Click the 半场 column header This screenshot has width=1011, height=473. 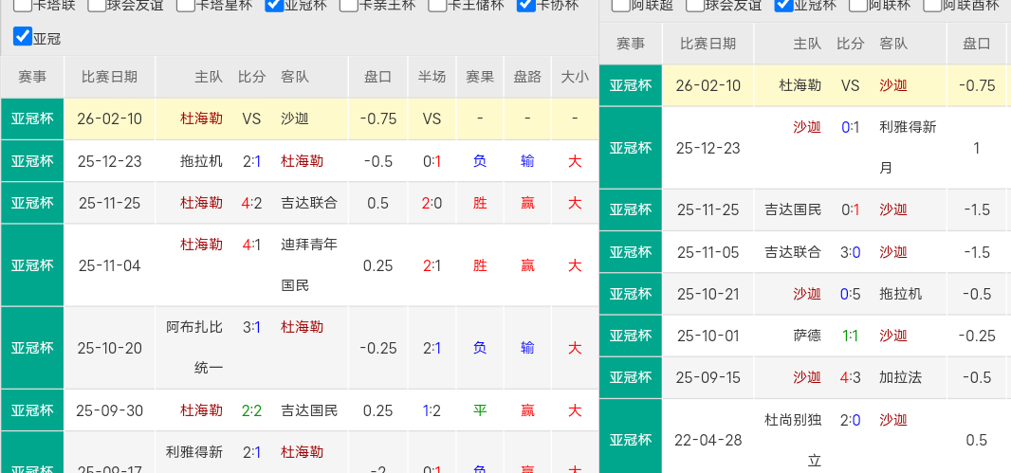click(x=432, y=77)
